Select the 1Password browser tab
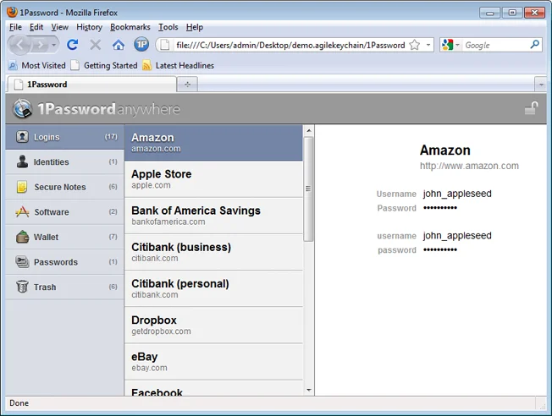This screenshot has height=416, width=552. tap(92, 85)
